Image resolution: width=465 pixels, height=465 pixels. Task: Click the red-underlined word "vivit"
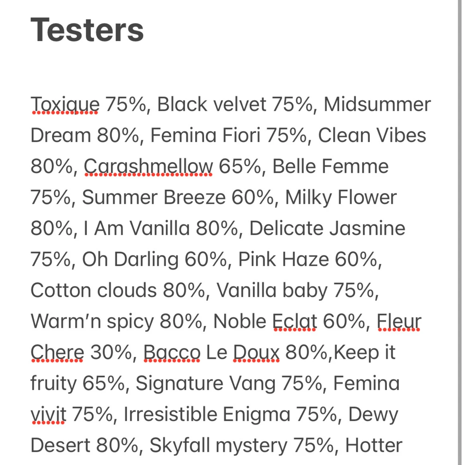(48, 415)
